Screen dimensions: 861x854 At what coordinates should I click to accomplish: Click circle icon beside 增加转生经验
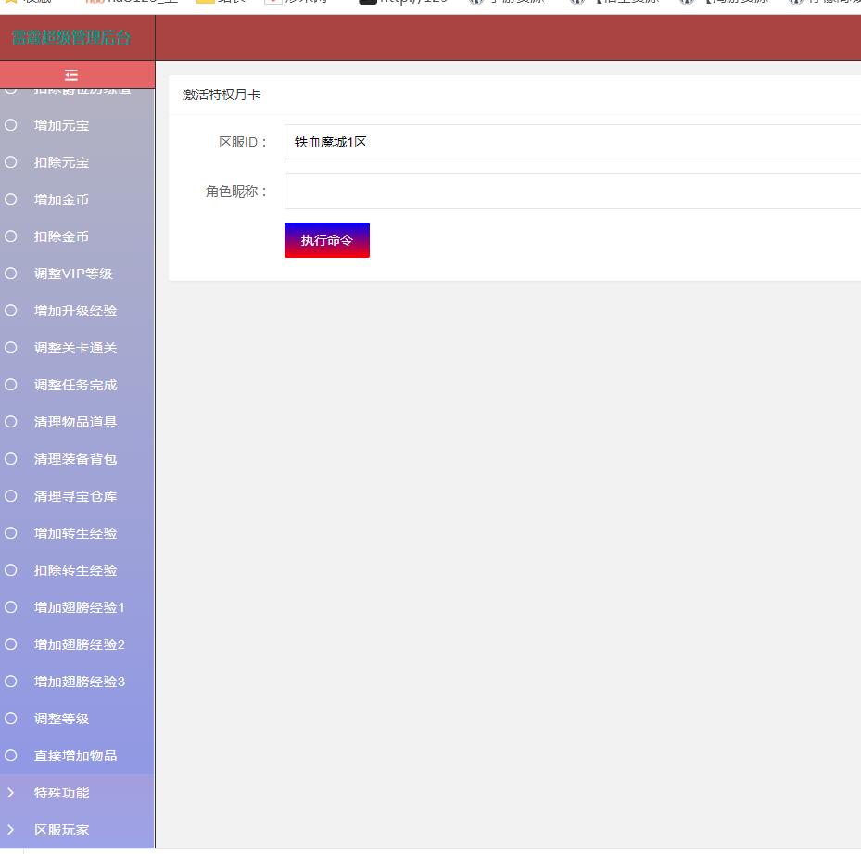[x=11, y=533]
